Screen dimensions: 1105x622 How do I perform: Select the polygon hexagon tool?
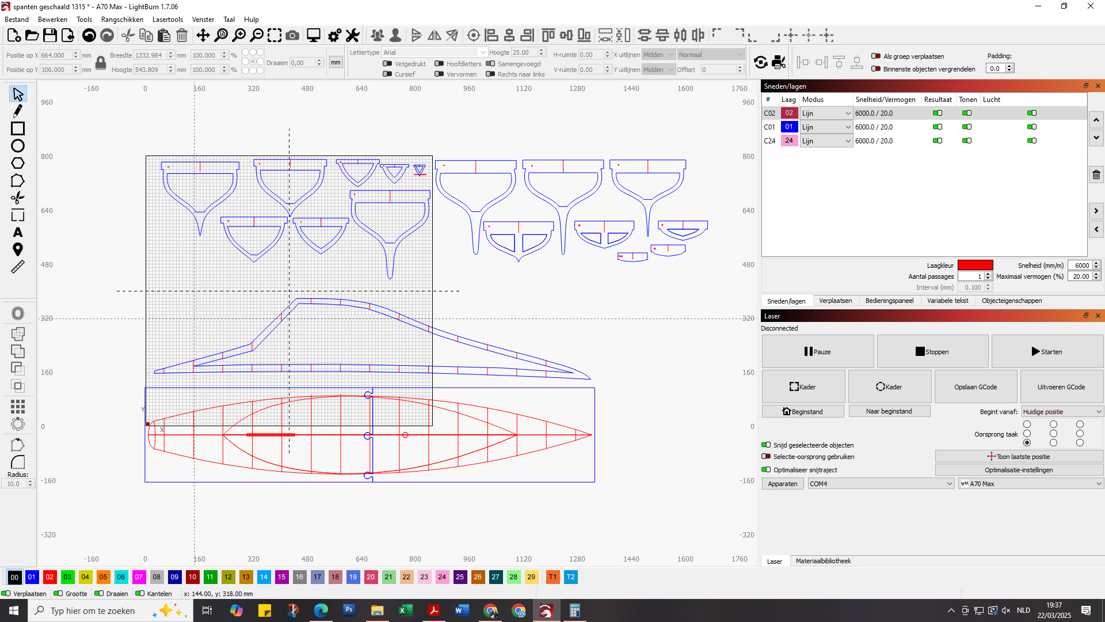(x=18, y=163)
